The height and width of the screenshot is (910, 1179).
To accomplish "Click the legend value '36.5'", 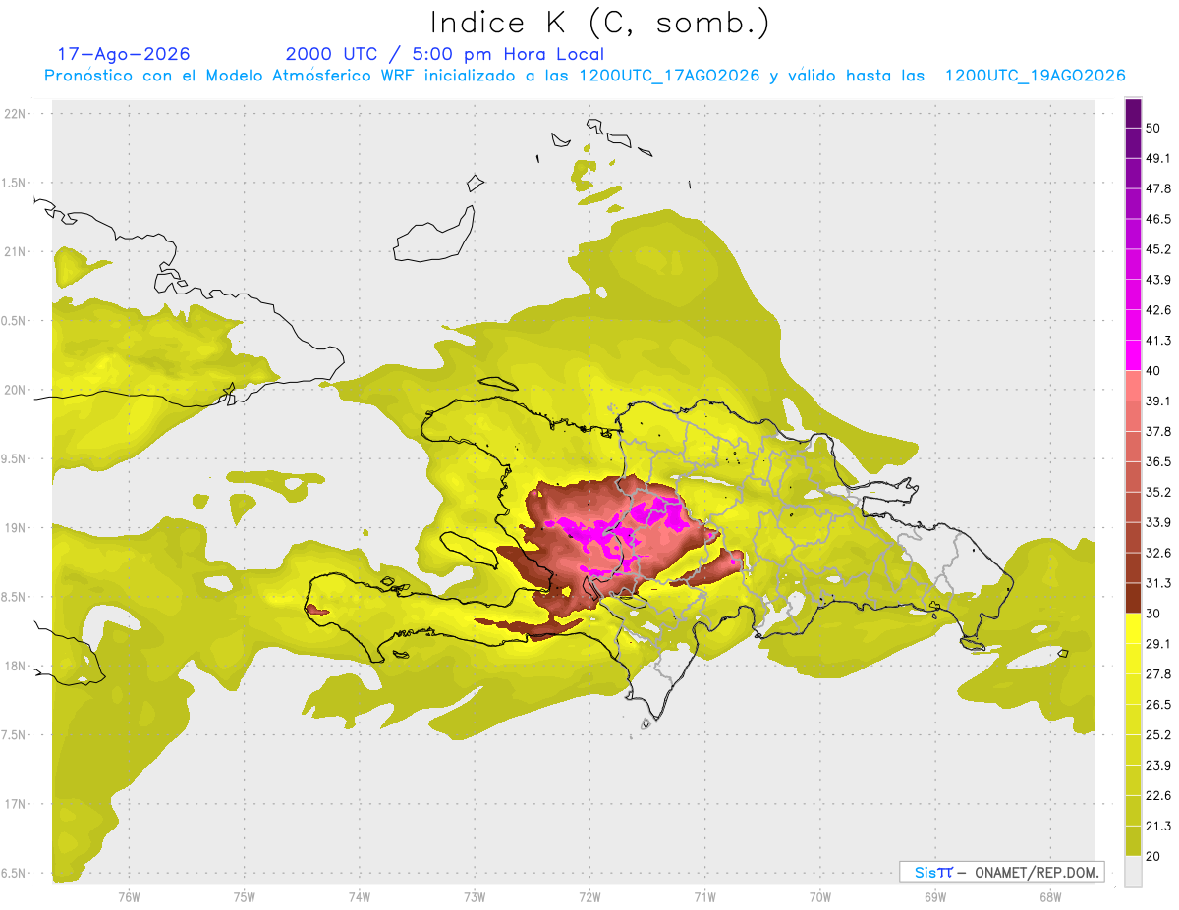I will coord(1158,462).
